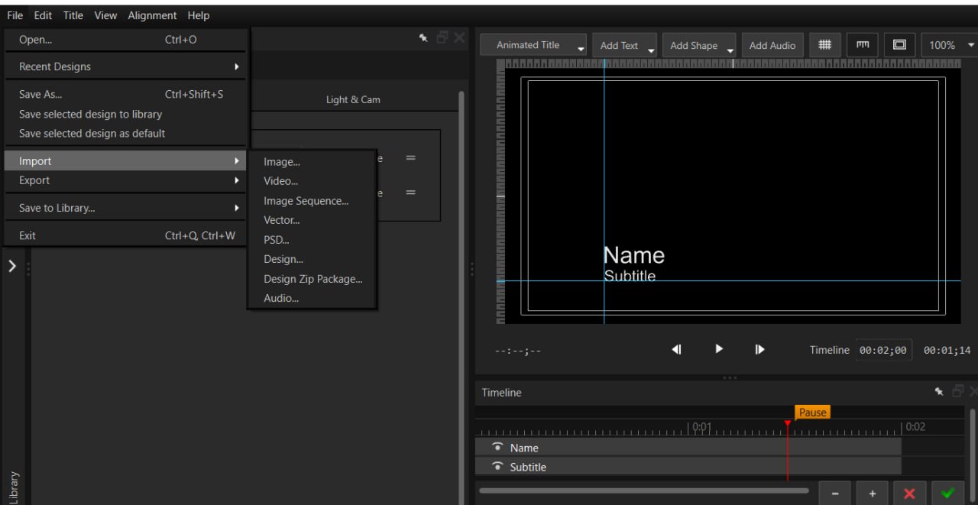The width and height of the screenshot is (978, 505).
Task: Open the Alignment menu
Action: pyautogui.click(x=153, y=15)
